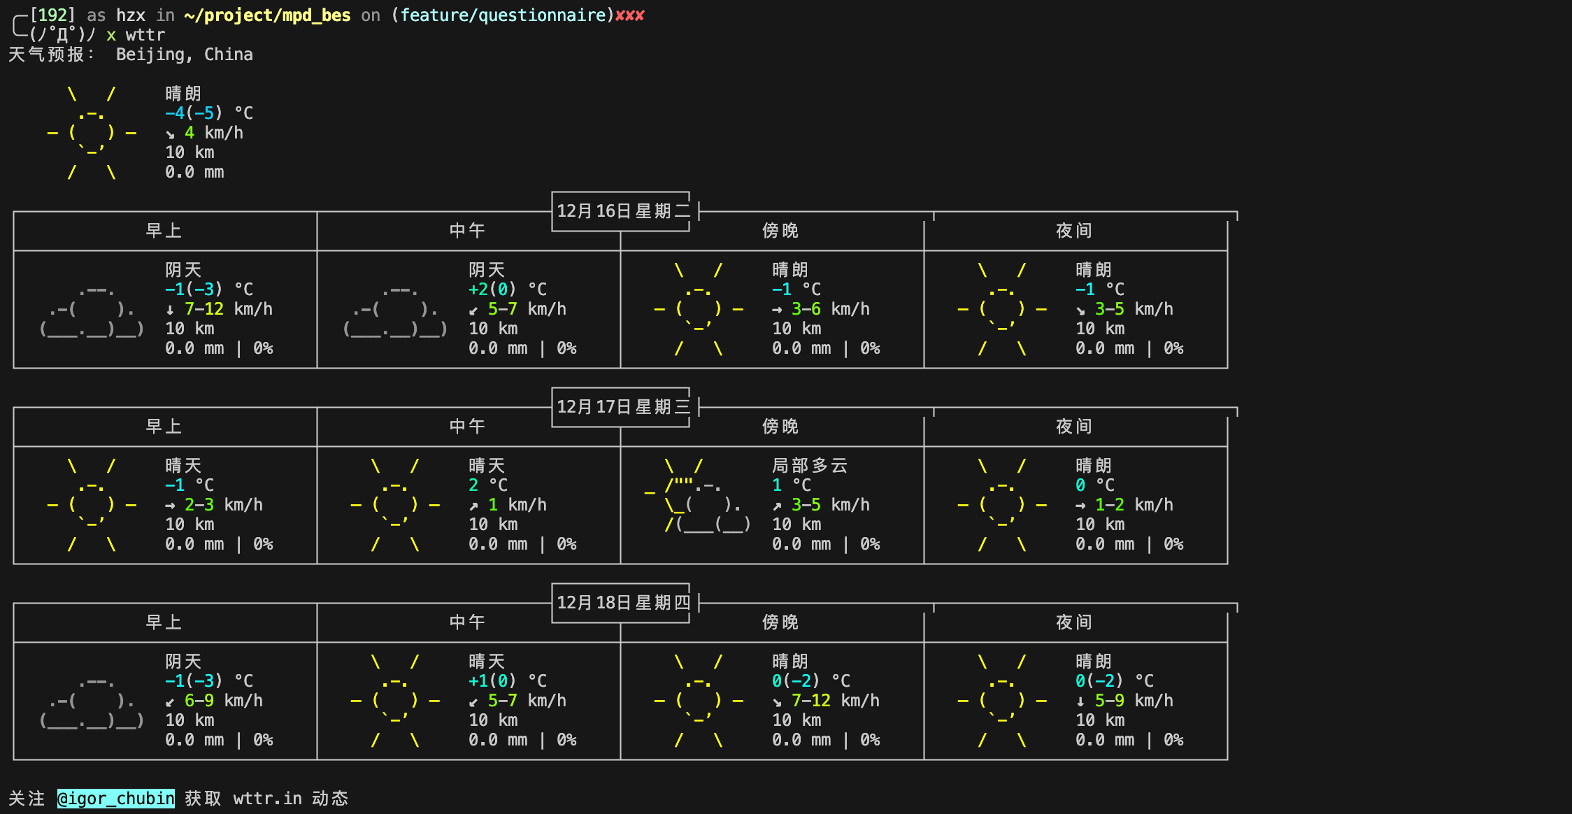Click the Beijing, China location text
This screenshot has height=814, width=1572.
point(185,55)
